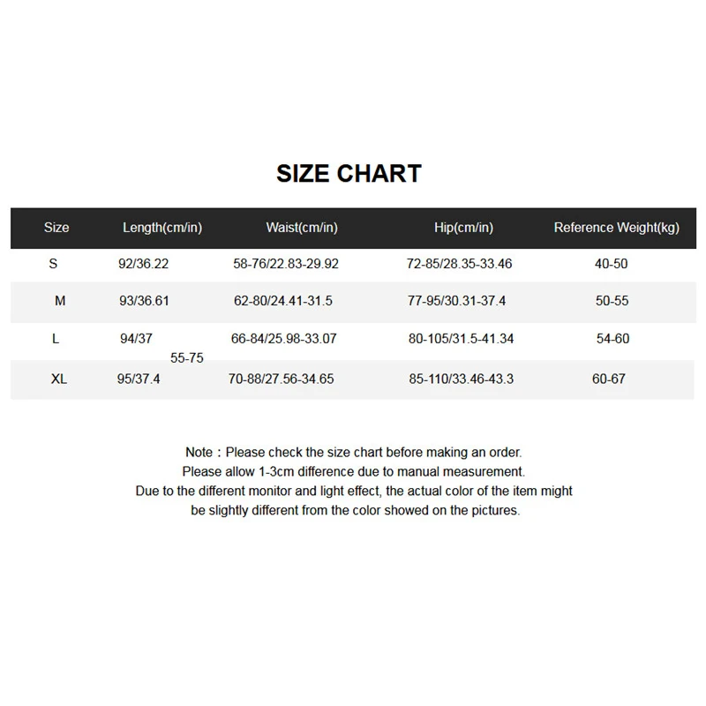The height and width of the screenshot is (706, 706).
Task: Select the S size row label
Action: pyautogui.click(x=53, y=263)
